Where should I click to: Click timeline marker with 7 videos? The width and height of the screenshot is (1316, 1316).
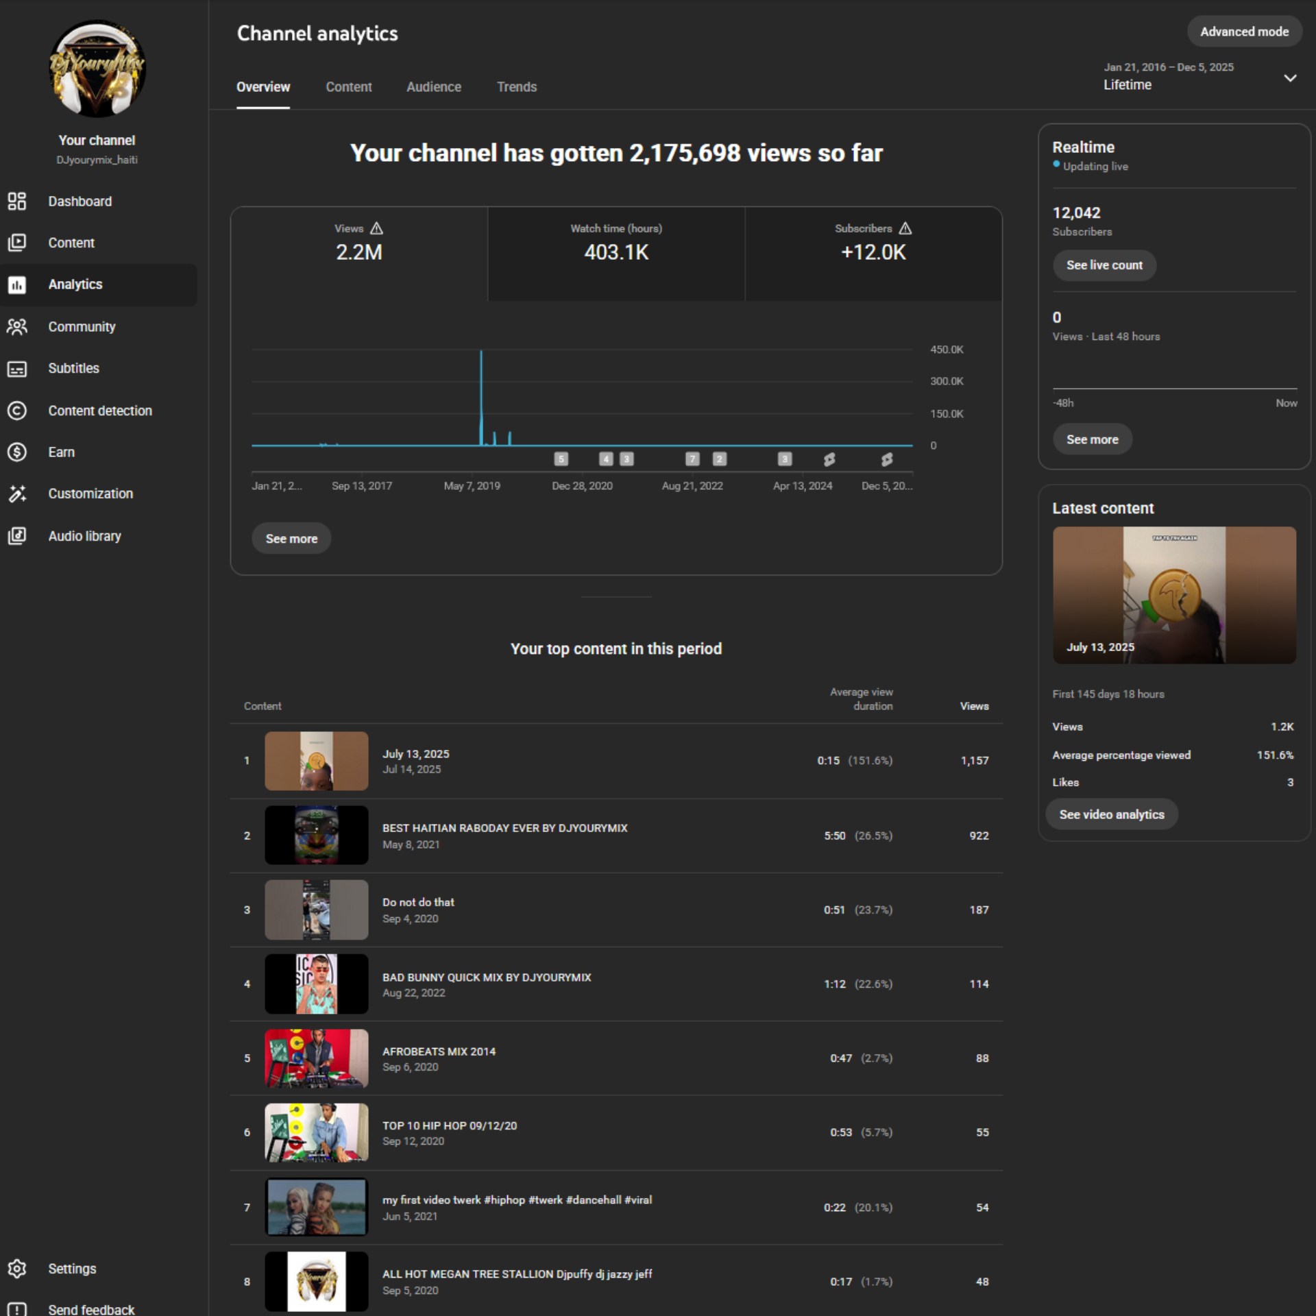692,459
